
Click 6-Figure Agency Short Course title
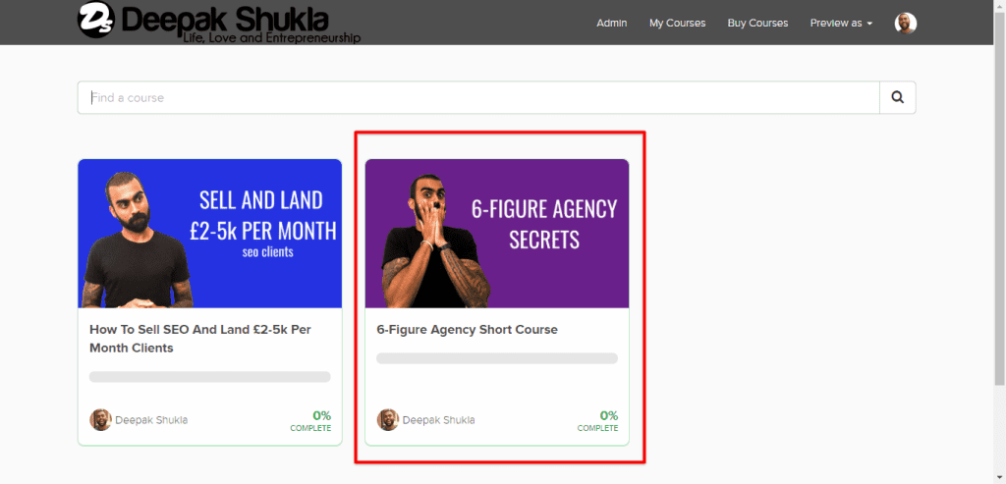point(467,330)
